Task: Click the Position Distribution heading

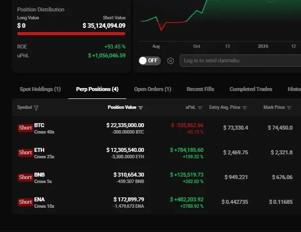Action: click(x=41, y=9)
